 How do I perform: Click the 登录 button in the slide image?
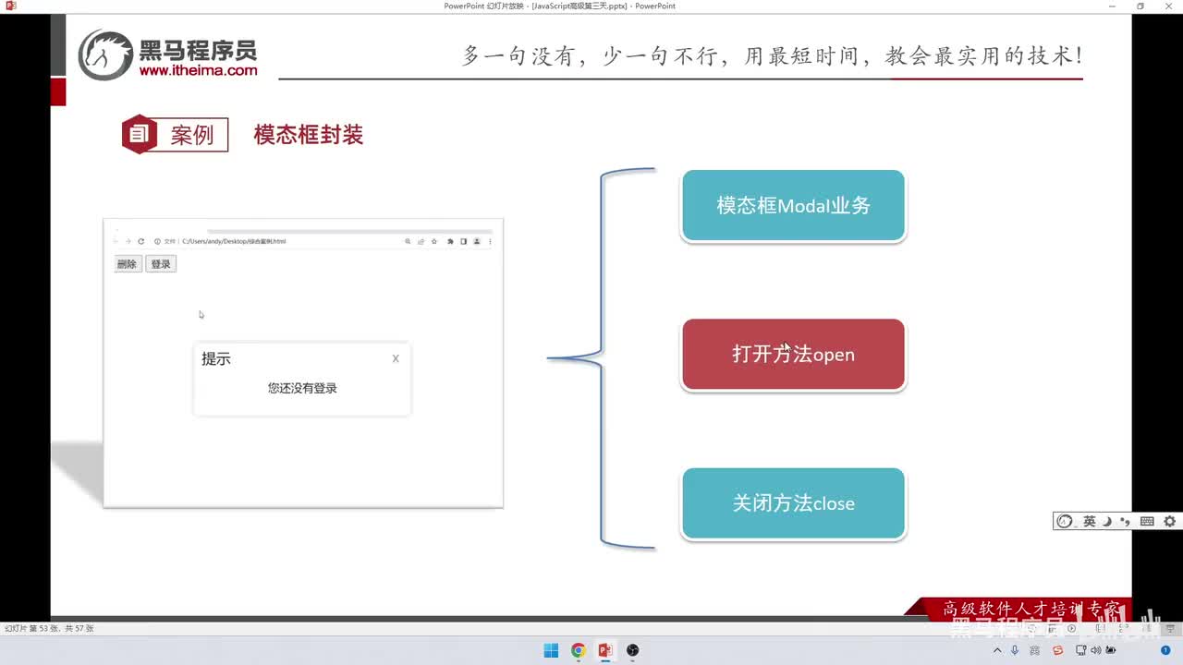click(161, 264)
